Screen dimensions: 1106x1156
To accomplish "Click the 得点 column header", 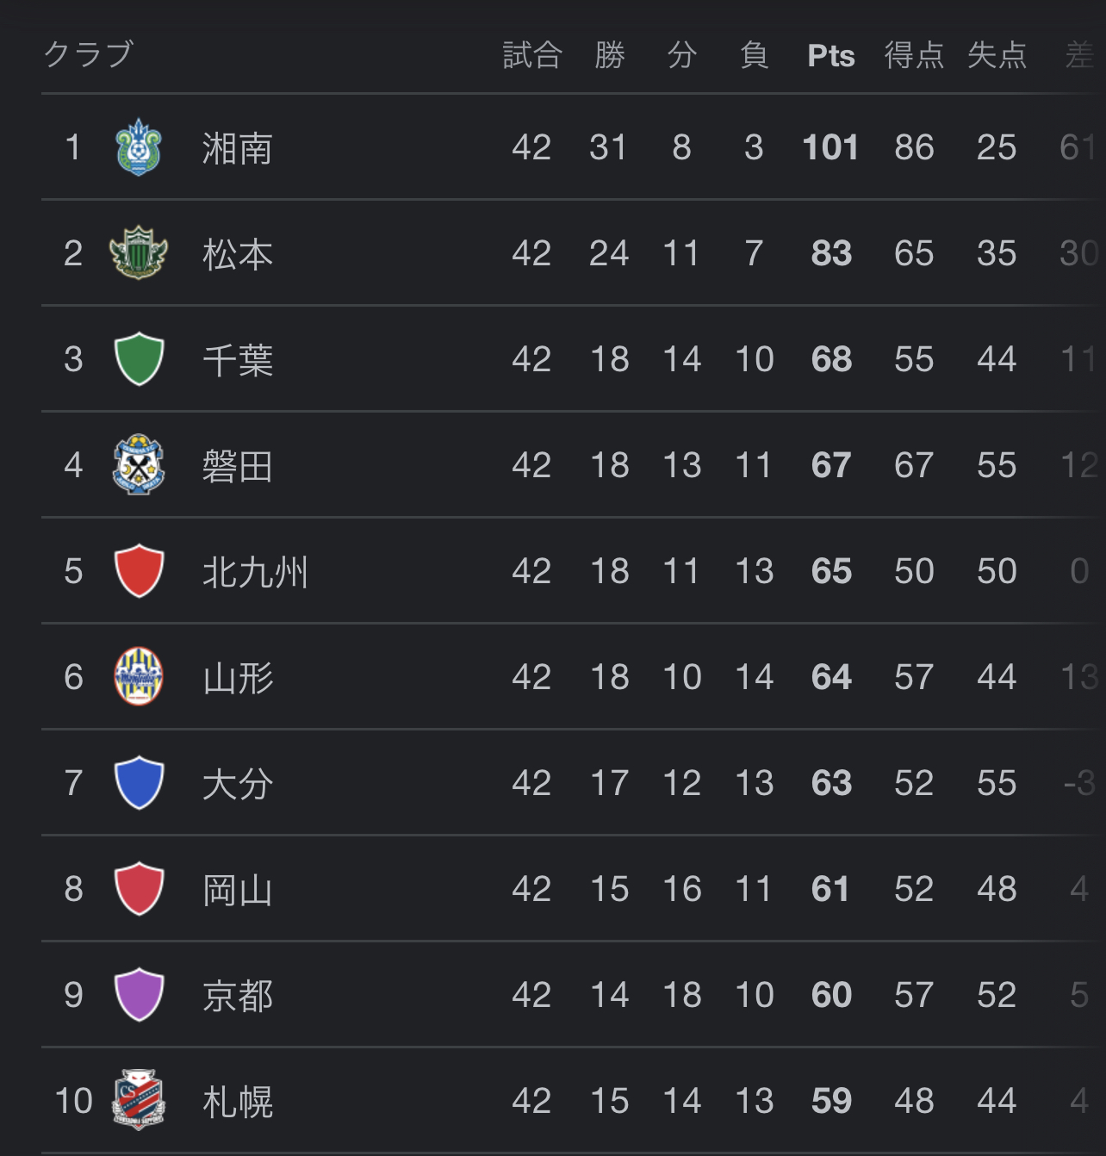I will 914,56.
